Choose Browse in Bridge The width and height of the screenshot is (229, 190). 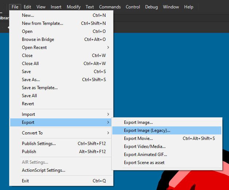[x=61, y=39]
